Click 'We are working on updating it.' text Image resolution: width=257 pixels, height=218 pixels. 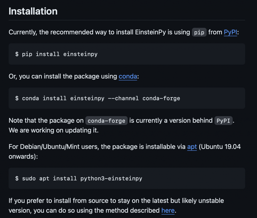click(54, 130)
